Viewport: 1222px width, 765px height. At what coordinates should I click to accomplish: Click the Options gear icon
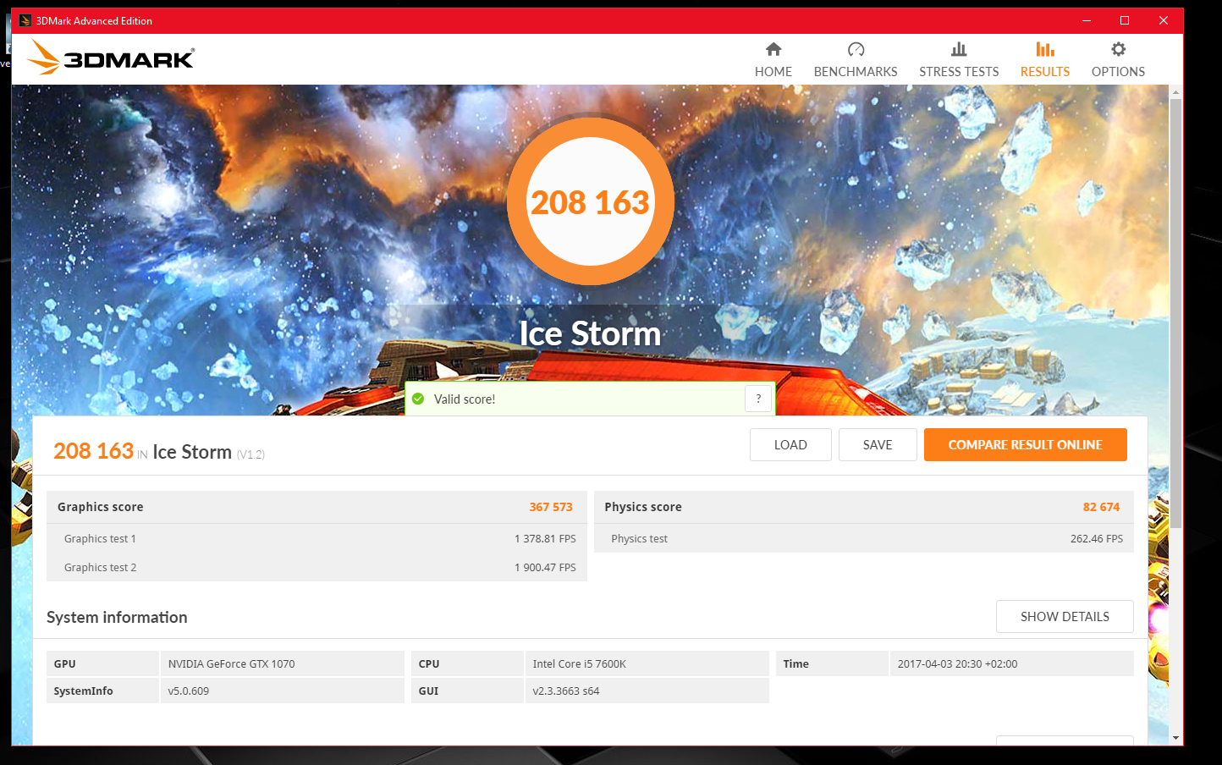1118,49
